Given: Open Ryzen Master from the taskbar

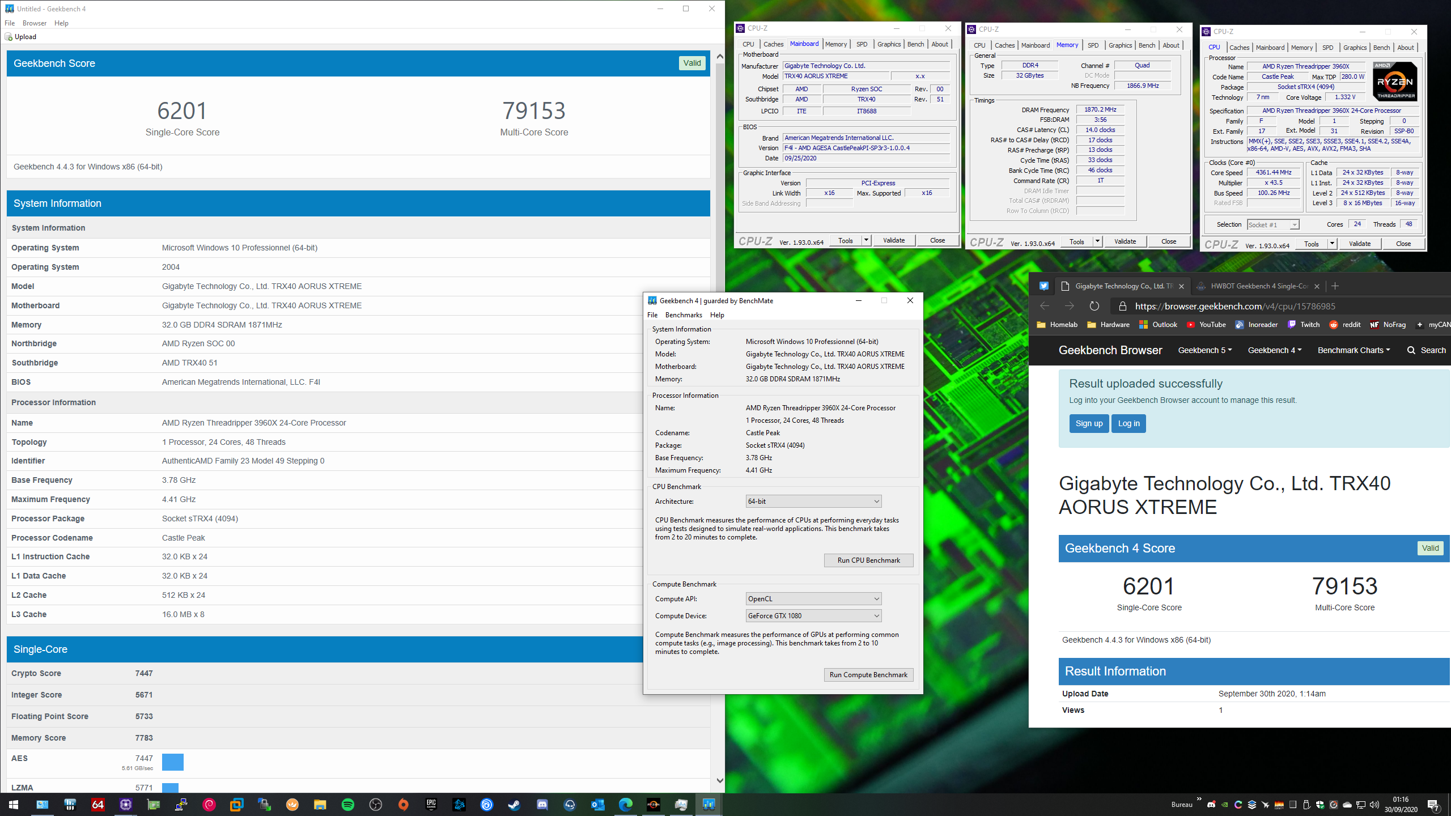Looking at the screenshot, I should tap(654, 805).
